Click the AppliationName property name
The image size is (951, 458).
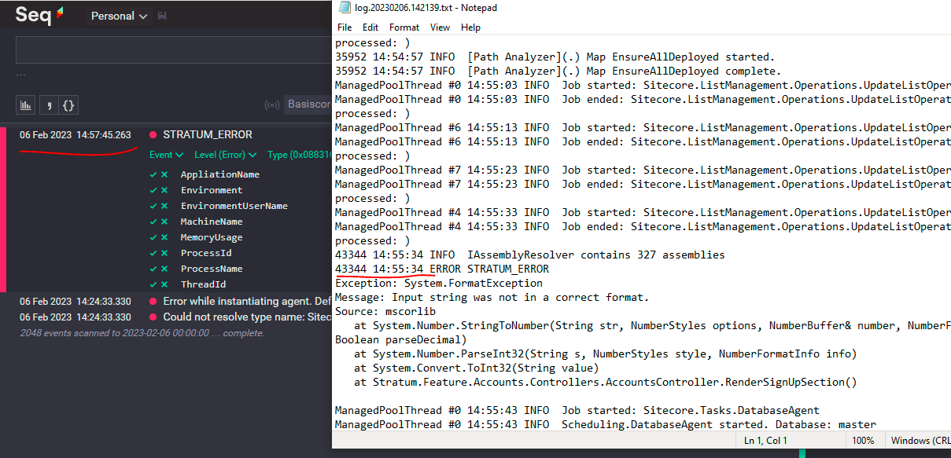tap(219, 174)
